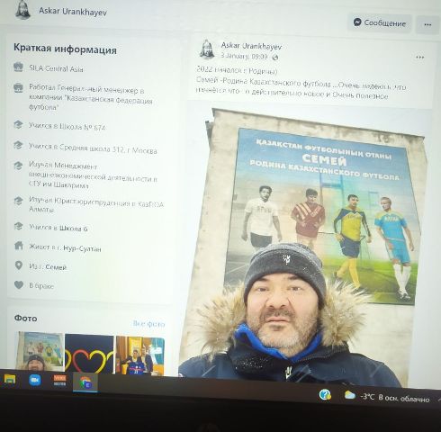Open the post options three-dots menu

tap(419, 57)
